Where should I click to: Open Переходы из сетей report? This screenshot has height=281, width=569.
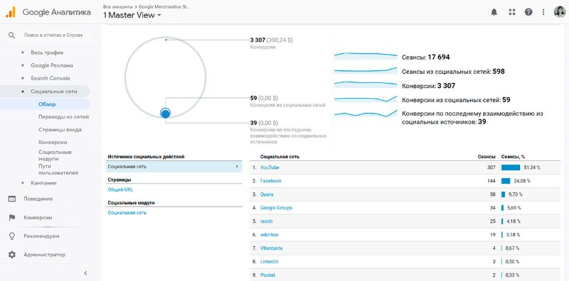click(63, 117)
